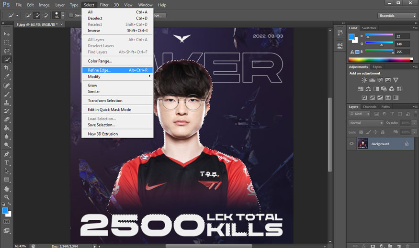Add a Levels adjustment
Viewport: 419px width, 248px height.
tap(372, 80)
